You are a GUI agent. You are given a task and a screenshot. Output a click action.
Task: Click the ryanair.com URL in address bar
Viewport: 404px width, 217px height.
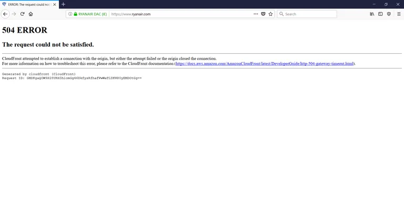131,14
